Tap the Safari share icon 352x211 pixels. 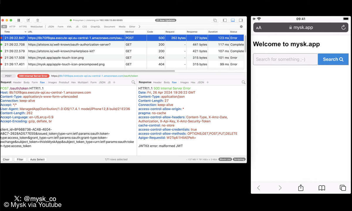(x=301, y=188)
